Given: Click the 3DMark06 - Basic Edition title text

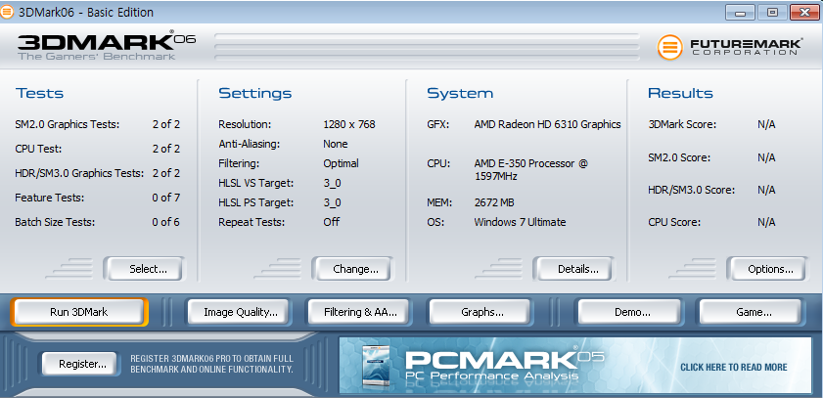Looking at the screenshot, I should click(86, 12).
